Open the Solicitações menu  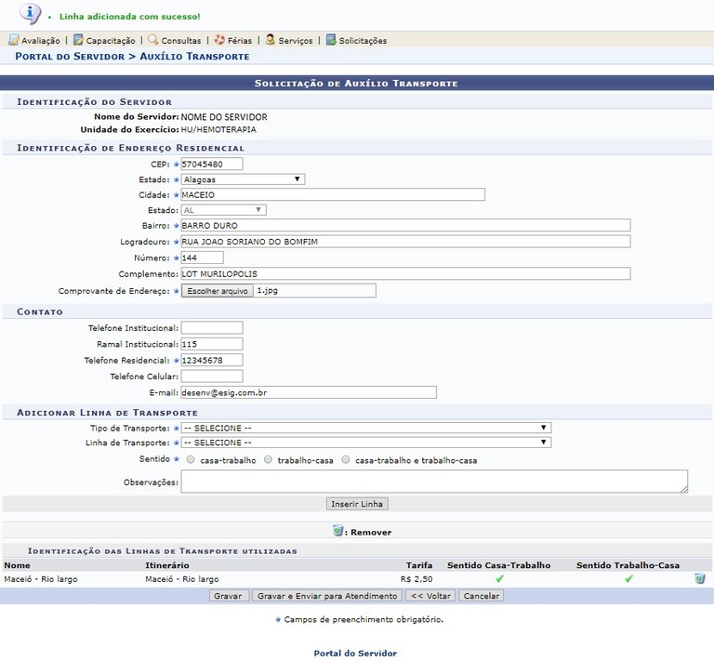pos(363,41)
